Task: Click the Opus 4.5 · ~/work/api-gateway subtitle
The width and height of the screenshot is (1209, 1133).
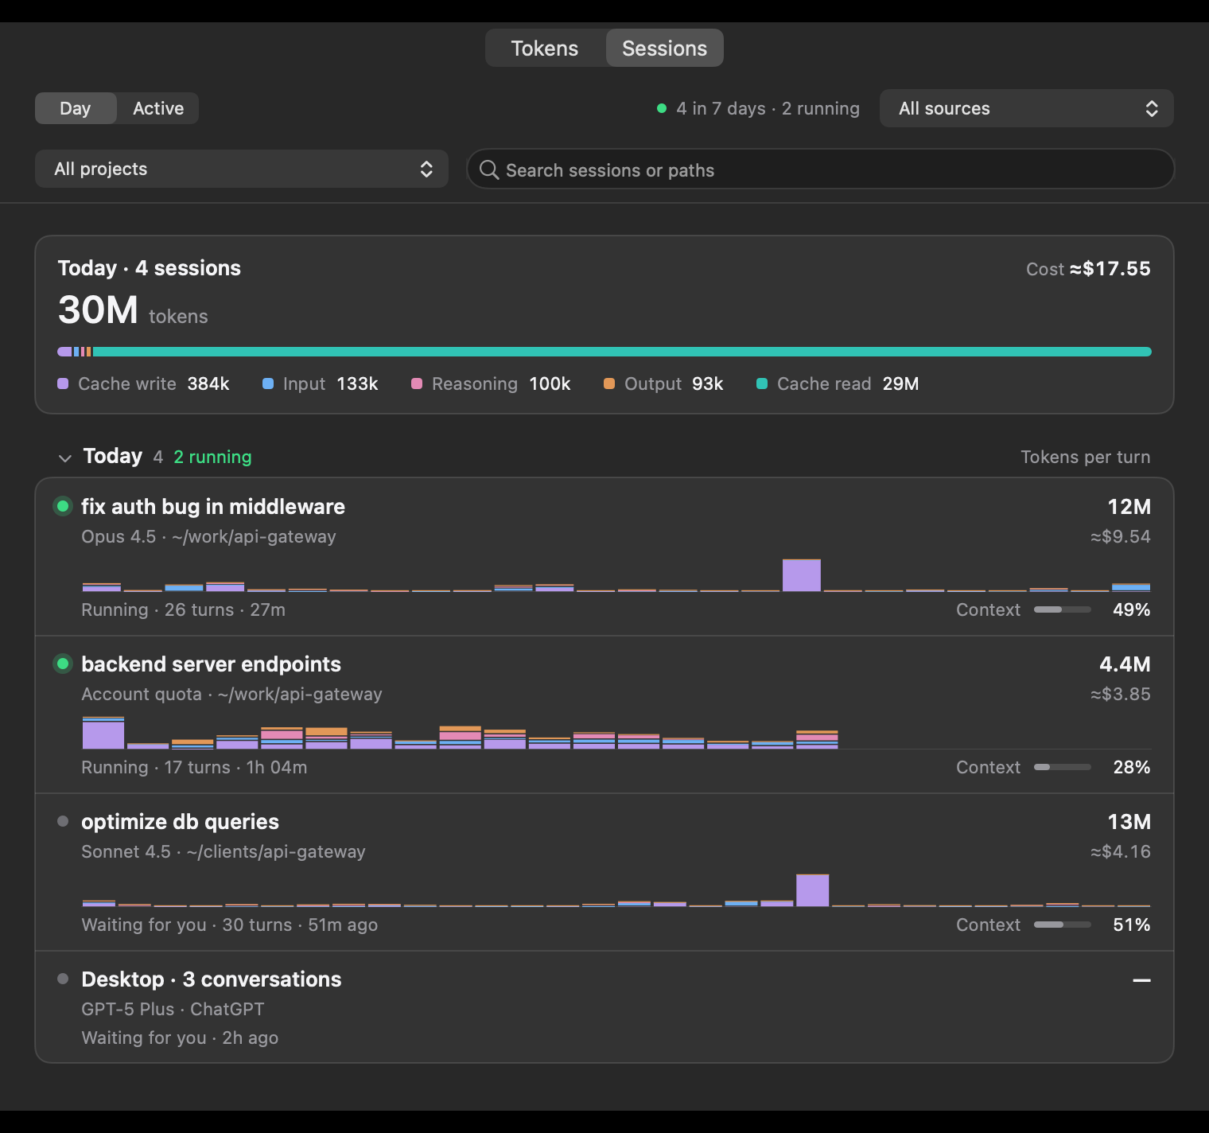Action: tap(208, 536)
